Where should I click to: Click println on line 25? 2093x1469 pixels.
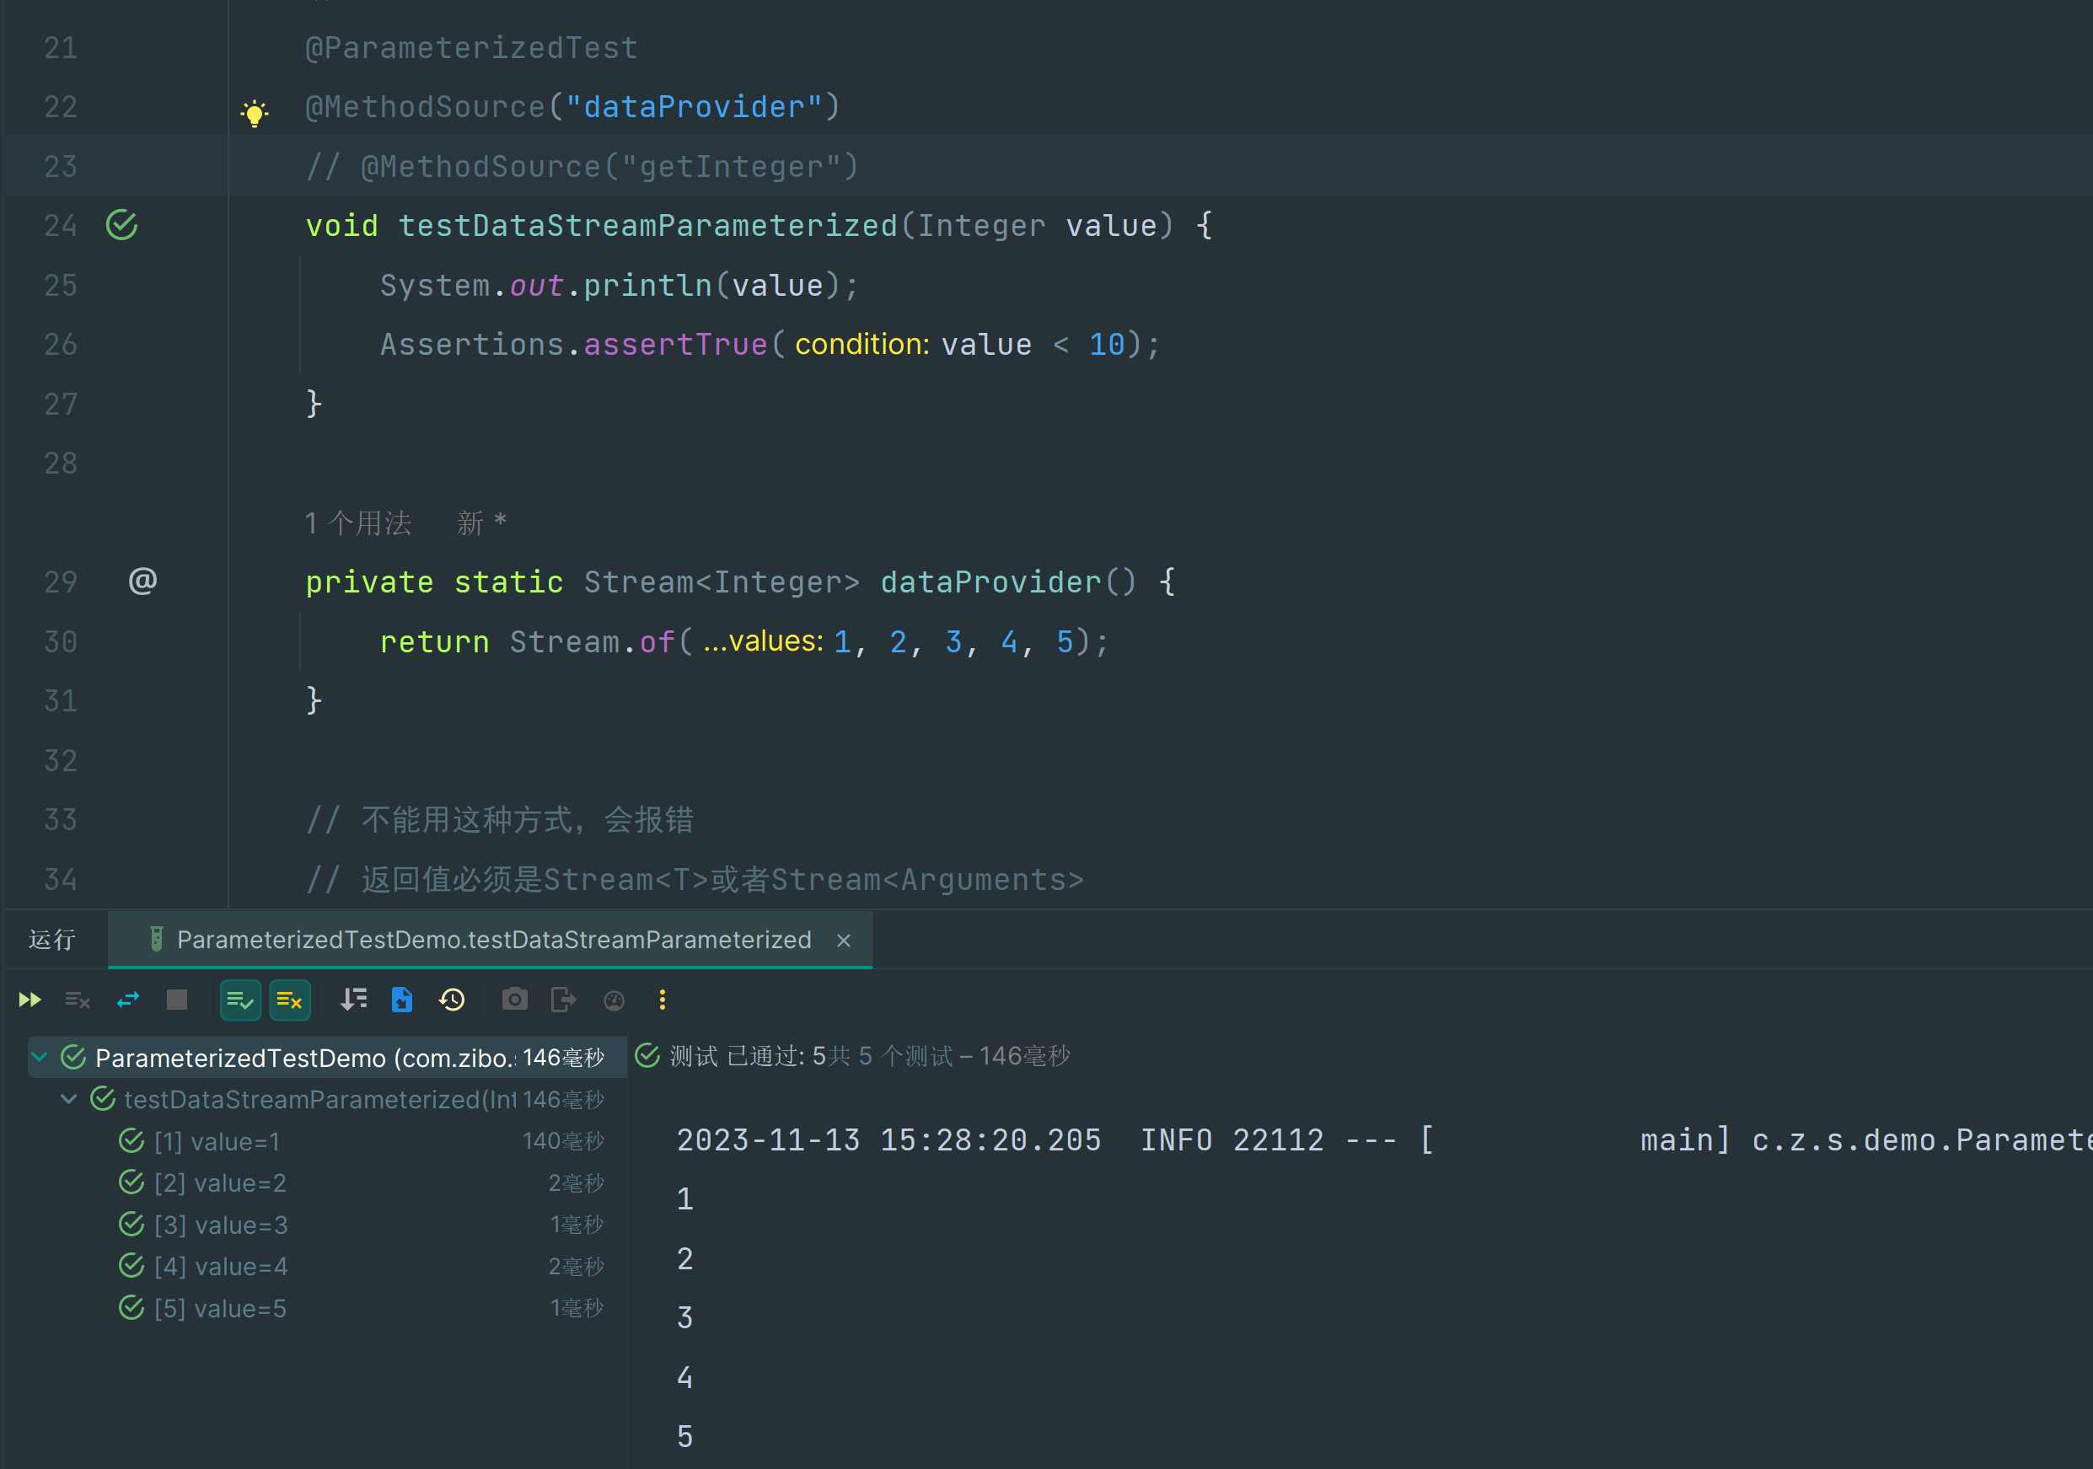648,285
